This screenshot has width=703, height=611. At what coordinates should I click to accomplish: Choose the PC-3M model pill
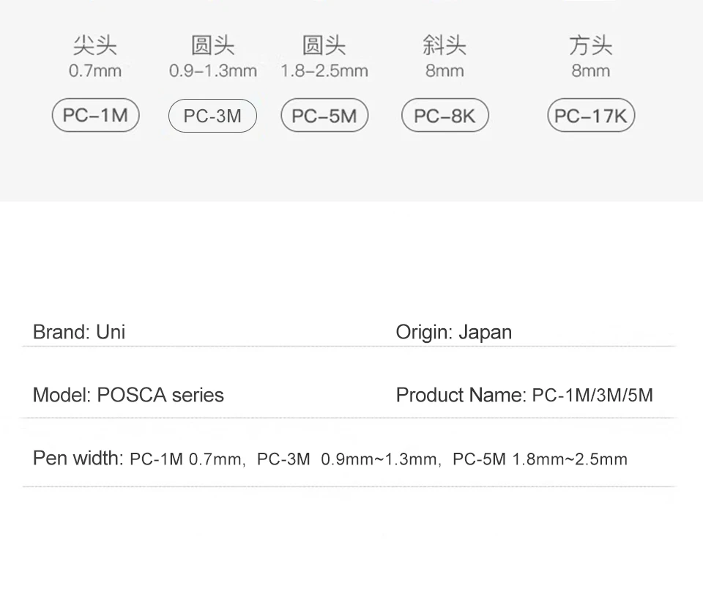point(212,116)
